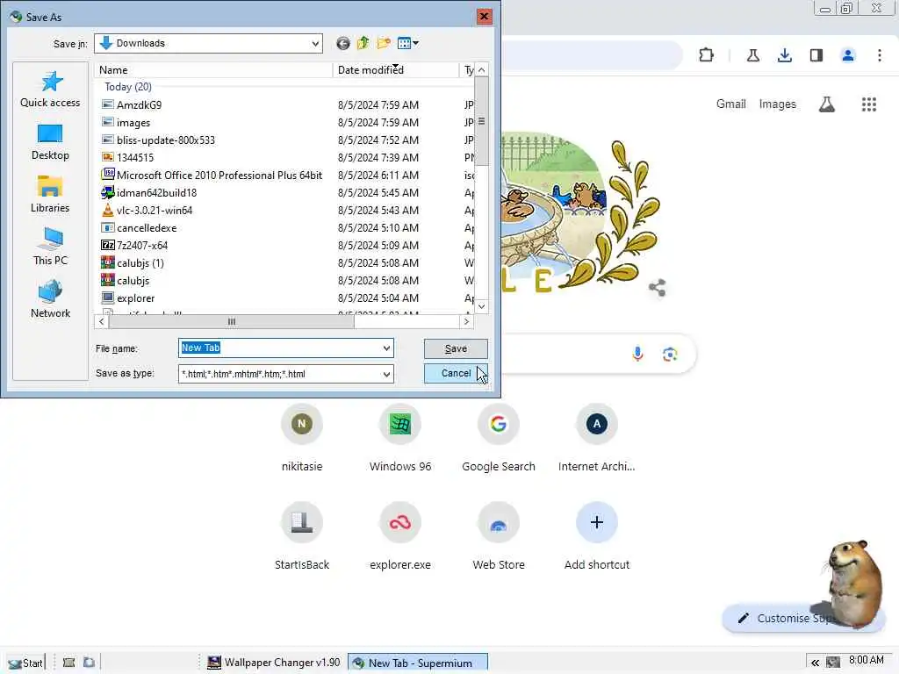
Task: Open the Start menu
Action: click(x=25, y=663)
